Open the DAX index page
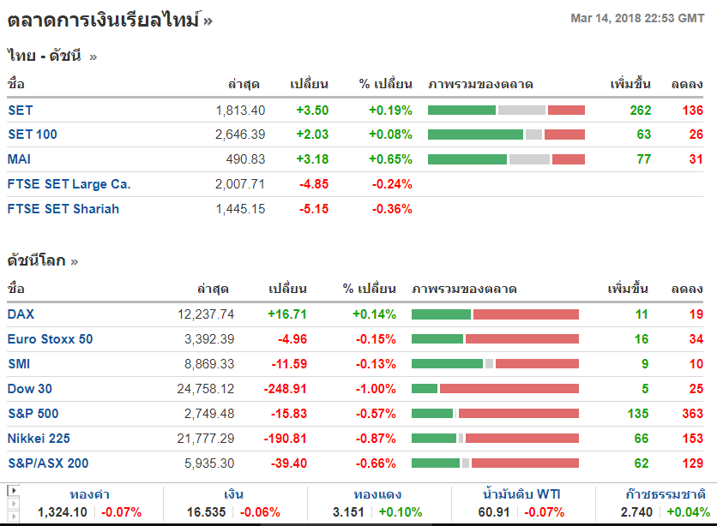717x526 pixels. pos(21,314)
